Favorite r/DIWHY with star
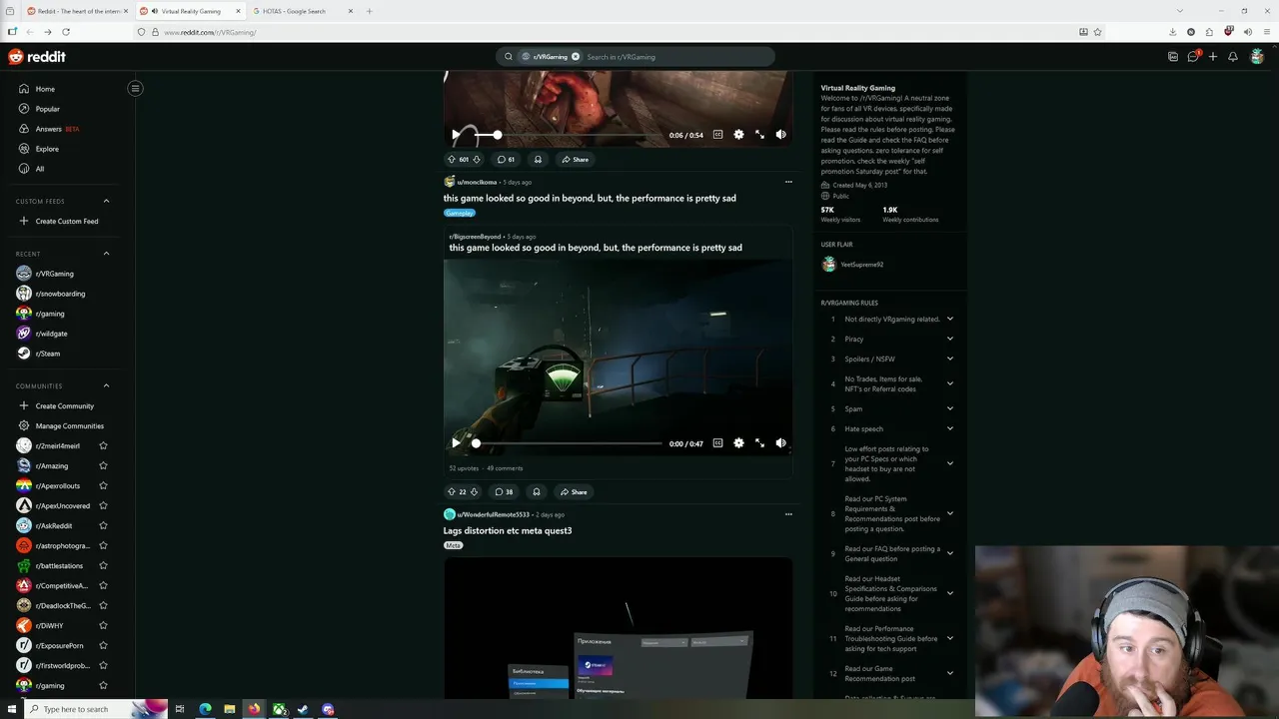 (x=103, y=625)
